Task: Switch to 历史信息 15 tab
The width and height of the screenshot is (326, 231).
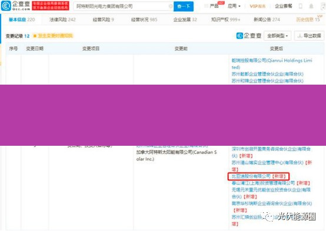Action: [x=308, y=19]
